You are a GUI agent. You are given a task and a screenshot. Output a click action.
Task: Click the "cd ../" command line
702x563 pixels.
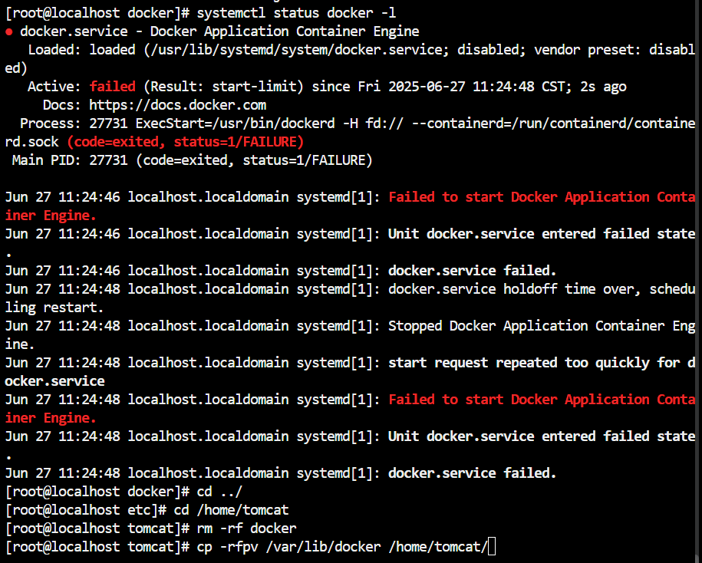click(219, 492)
